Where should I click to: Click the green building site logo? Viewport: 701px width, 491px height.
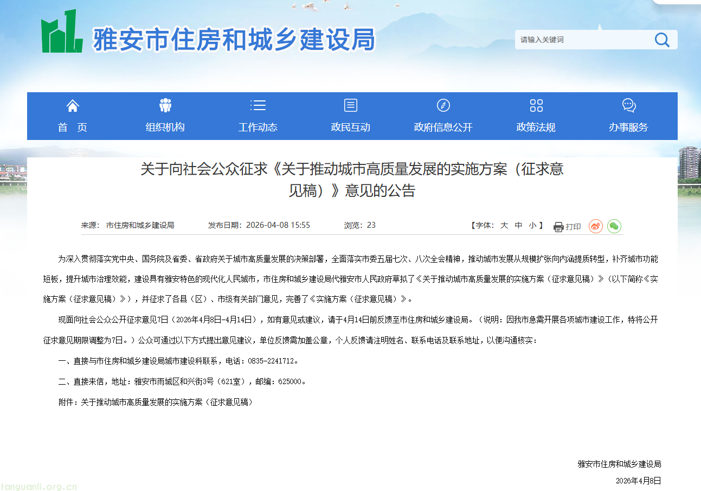coord(62,33)
